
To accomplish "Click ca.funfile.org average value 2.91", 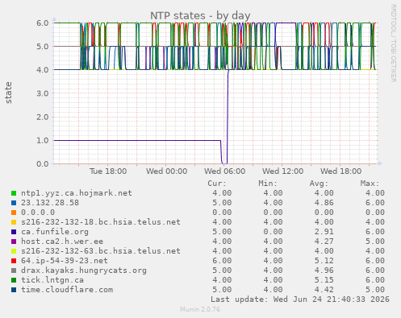I will [x=324, y=232].
